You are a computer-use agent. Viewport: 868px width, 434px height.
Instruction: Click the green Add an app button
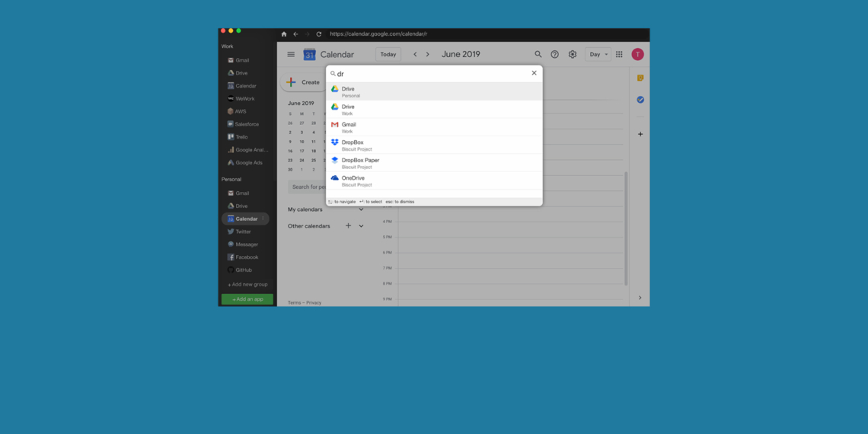click(247, 299)
